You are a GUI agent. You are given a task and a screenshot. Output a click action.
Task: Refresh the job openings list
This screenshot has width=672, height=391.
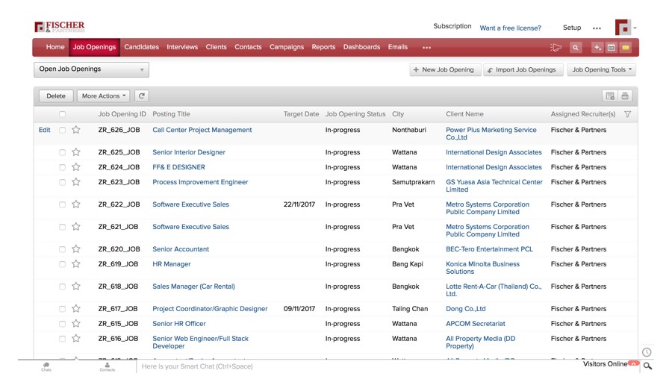(142, 96)
